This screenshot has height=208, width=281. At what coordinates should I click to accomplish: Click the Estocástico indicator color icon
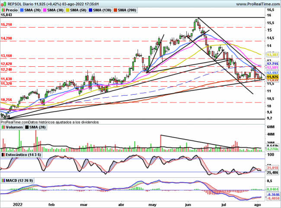pos(3,155)
